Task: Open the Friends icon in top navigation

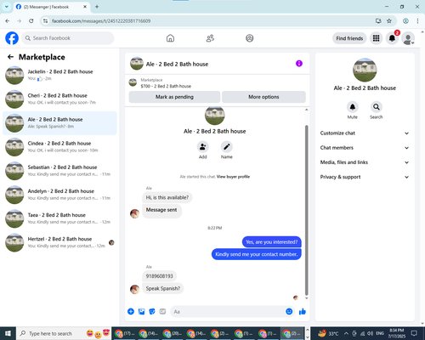Action: click(210, 38)
